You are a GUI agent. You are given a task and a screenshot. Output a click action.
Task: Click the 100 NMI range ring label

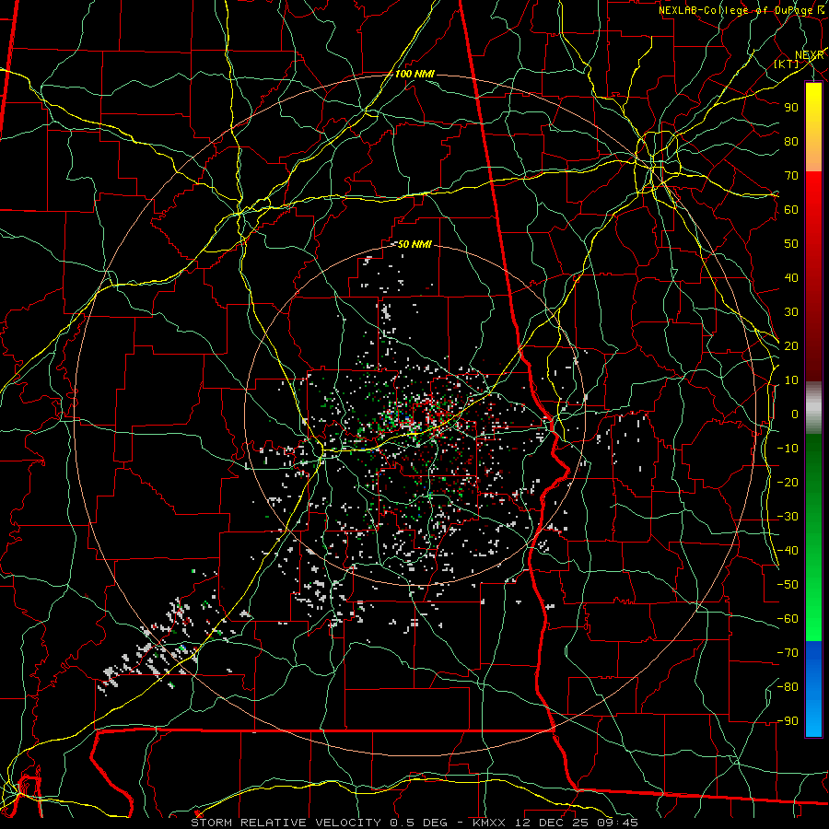pyautogui.click(x=414, y=74)
